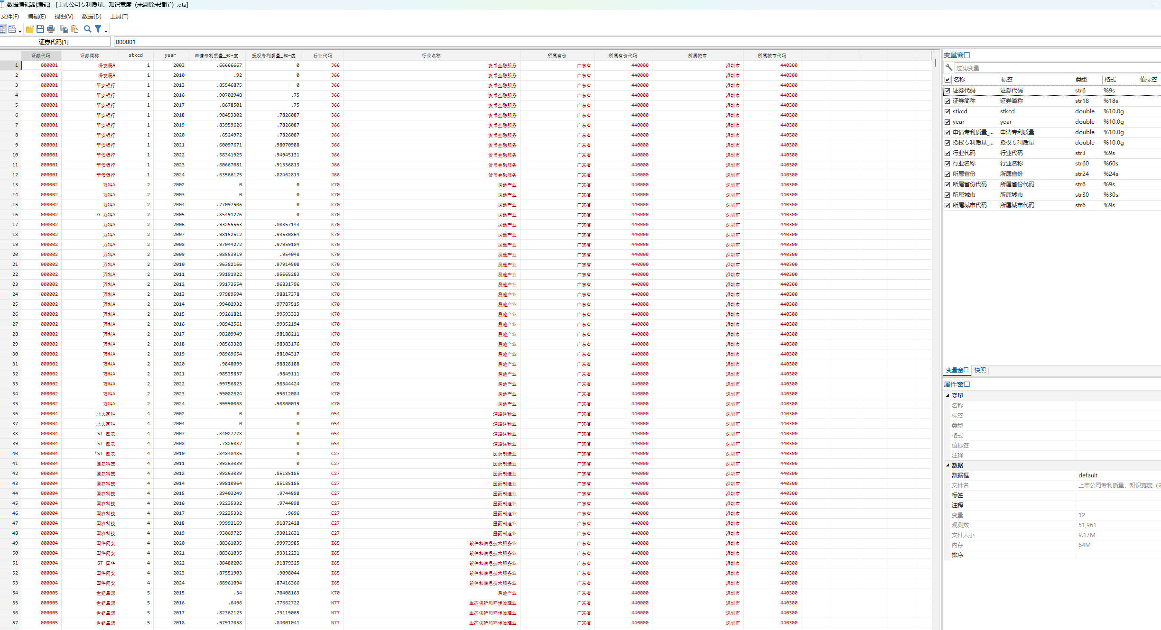The height and width of the screenshot is (630, 1161).
Task: Toggle the year variable checkbox
Action: 947,122
